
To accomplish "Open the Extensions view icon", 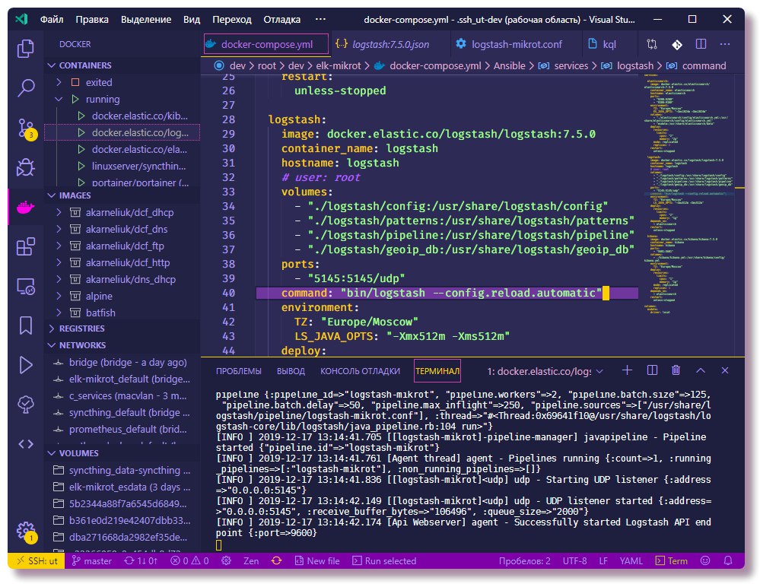I will tap(25, 246).
